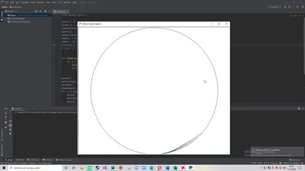
Task: Open Visual Studio from the taskbar
Action: point(105,168)
